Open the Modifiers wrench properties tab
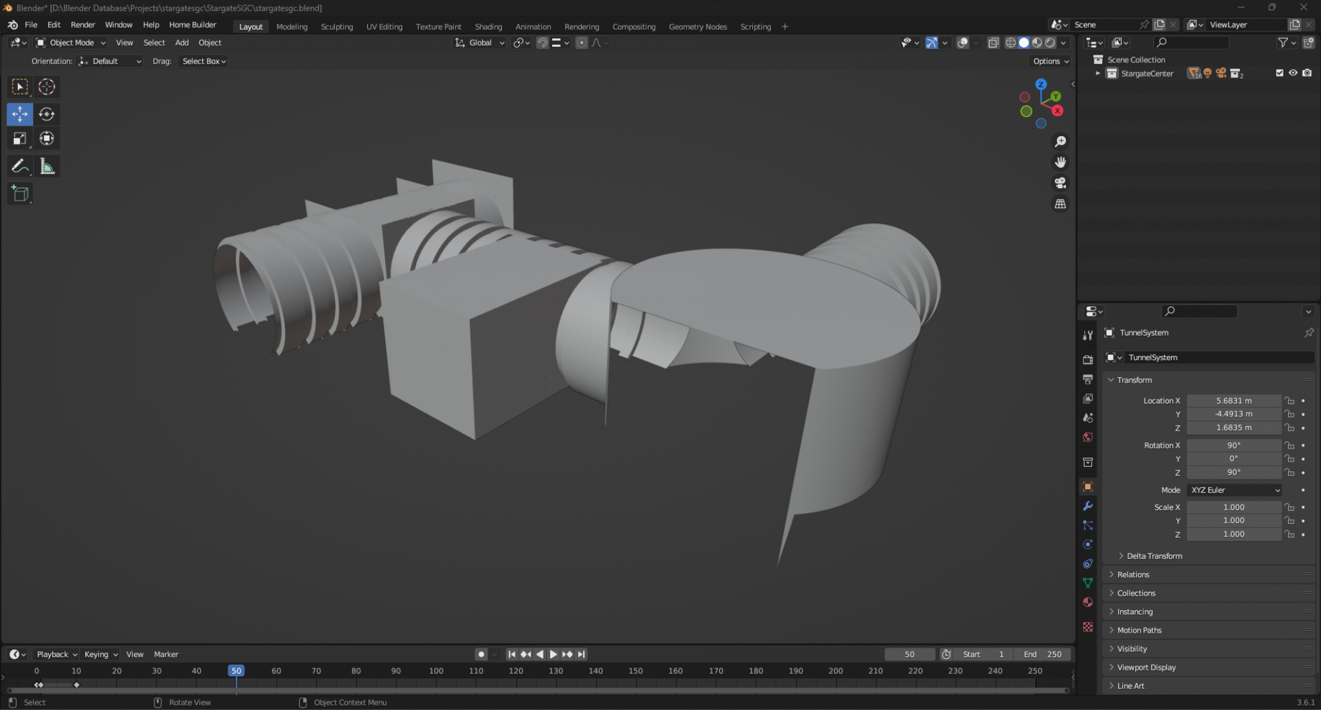The height and width of the screenshot is (710, 1321). (x=1088, y=506)
